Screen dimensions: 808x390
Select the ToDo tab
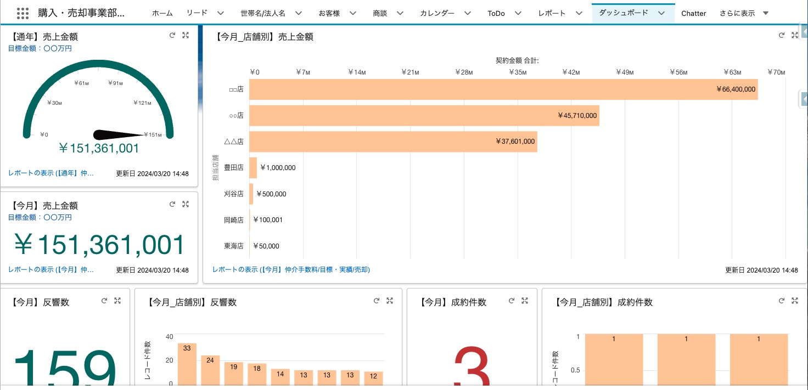click(x=496, y=13)
